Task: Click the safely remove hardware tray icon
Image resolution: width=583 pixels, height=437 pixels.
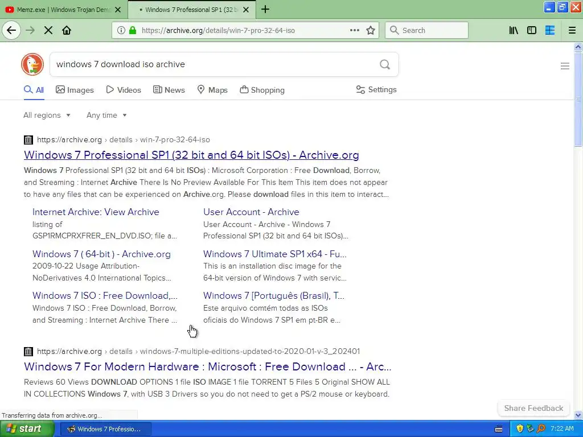Action: point(530,429)
